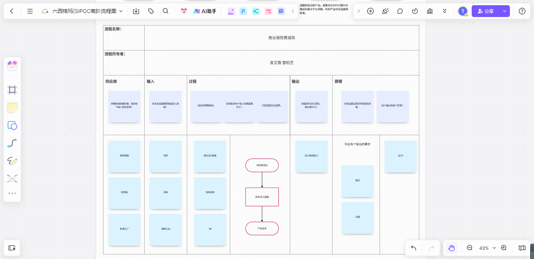Open the file title dropdown

pos(121,11)
